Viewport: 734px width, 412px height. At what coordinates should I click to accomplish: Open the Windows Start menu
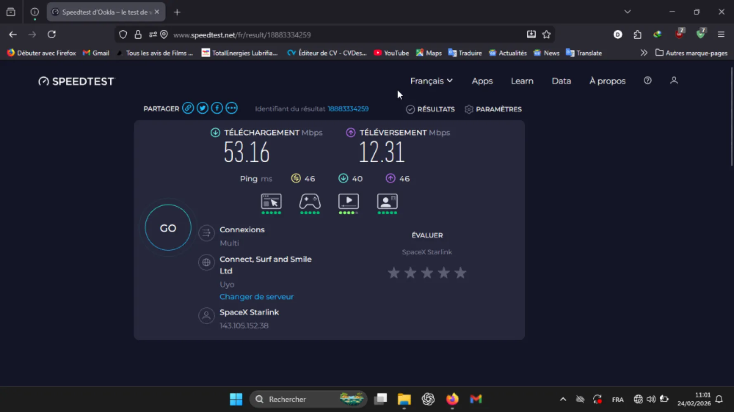click(x=236, y=399)
